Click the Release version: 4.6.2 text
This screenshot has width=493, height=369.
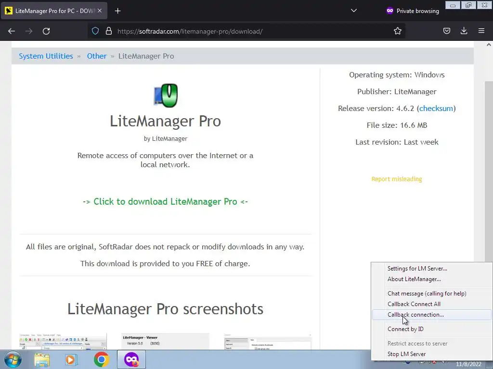pyautogui.click(x=397, y=108)
